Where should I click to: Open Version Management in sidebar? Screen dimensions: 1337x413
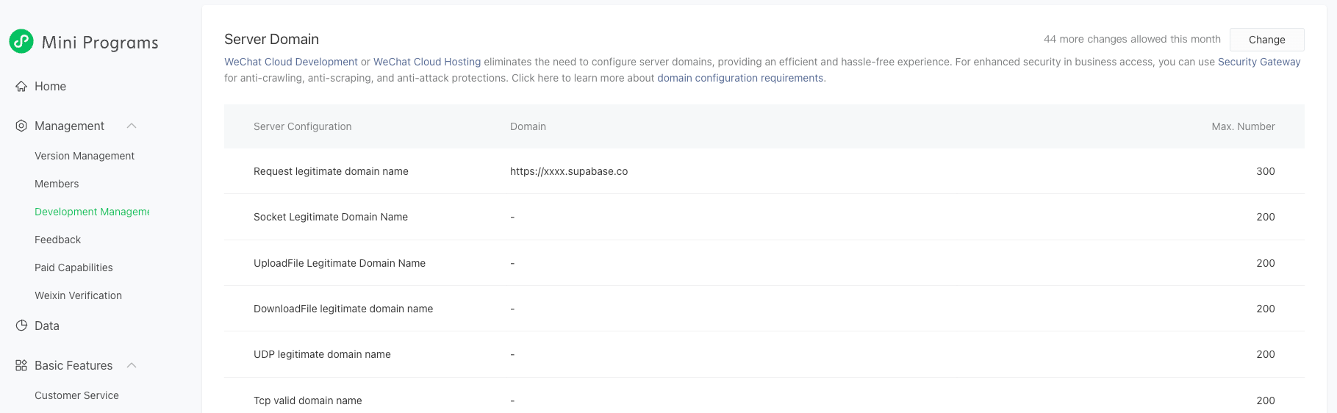85,156
